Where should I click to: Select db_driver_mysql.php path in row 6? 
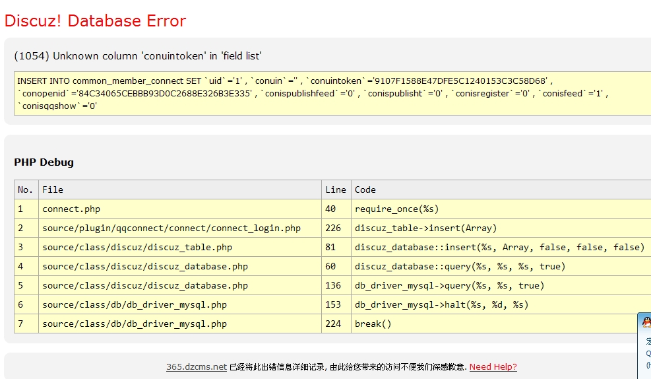point(180,304)
